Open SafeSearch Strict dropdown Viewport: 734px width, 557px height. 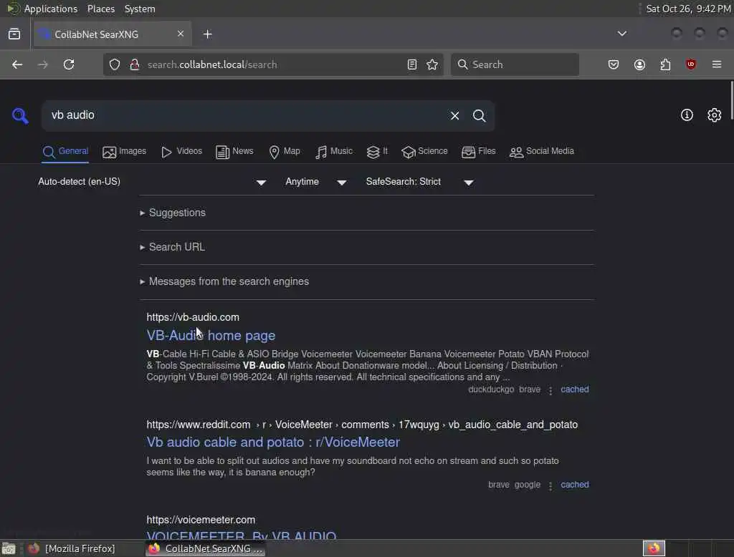click(420, 182)
